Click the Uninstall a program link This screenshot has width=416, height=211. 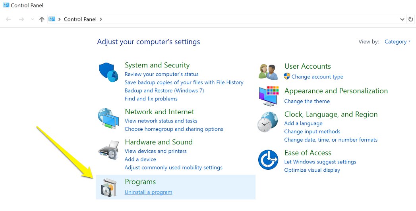click(x=148, y=192)
